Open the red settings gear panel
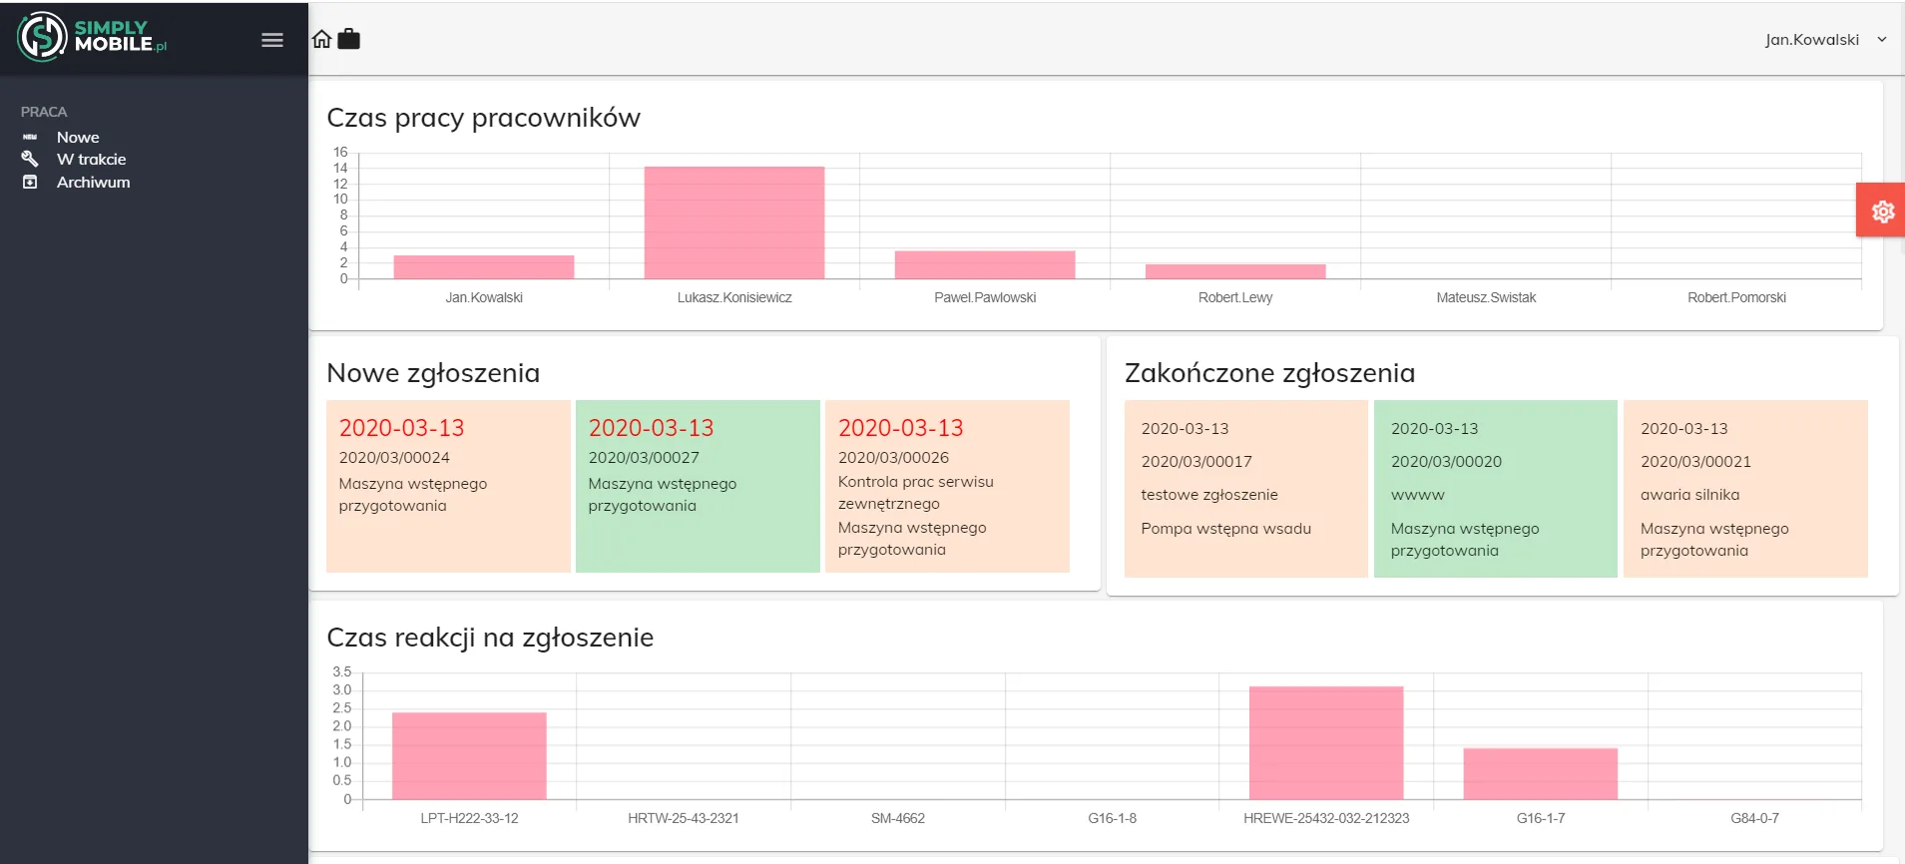 point(1882,211)
